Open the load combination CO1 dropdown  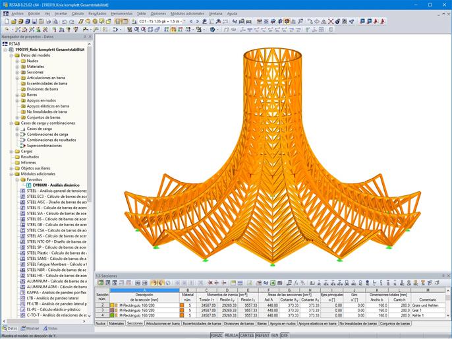(184, 21)
